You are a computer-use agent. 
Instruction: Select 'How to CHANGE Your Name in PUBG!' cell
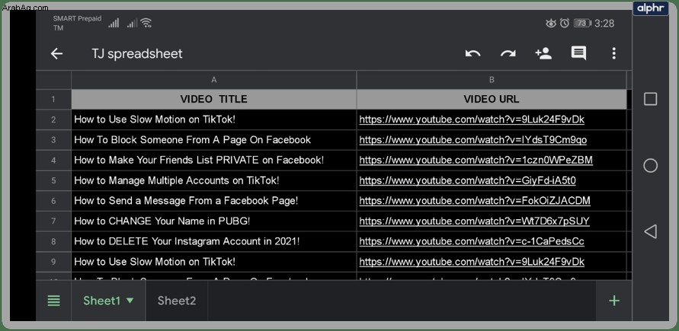[x=214, y=221]
